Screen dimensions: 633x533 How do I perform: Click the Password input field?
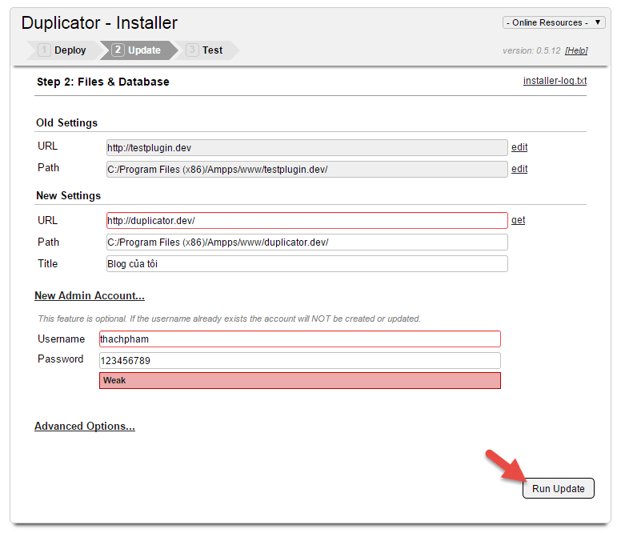(300, 361)
